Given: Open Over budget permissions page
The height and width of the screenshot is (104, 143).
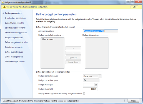Looking at the screenshot, I should click(15, 18).
